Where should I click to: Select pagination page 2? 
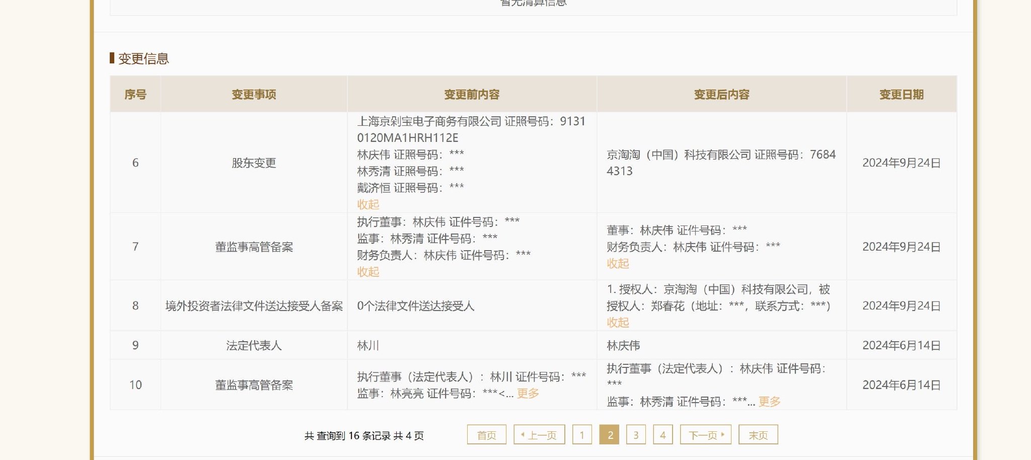click(x=610, y=434)
